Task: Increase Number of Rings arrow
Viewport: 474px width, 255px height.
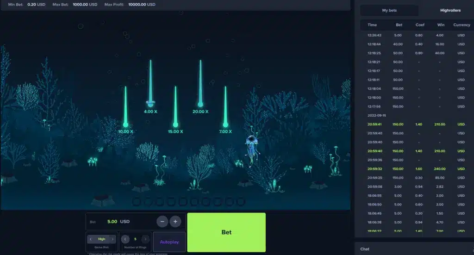Action: tap(145, 239)
